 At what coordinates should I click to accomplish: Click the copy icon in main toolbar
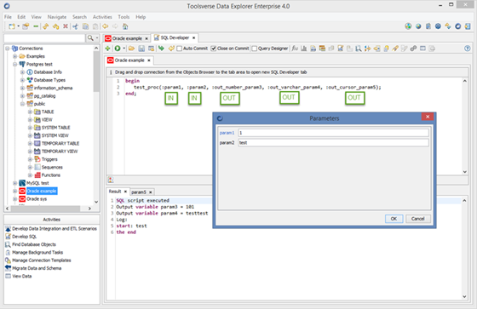(85, 26)
